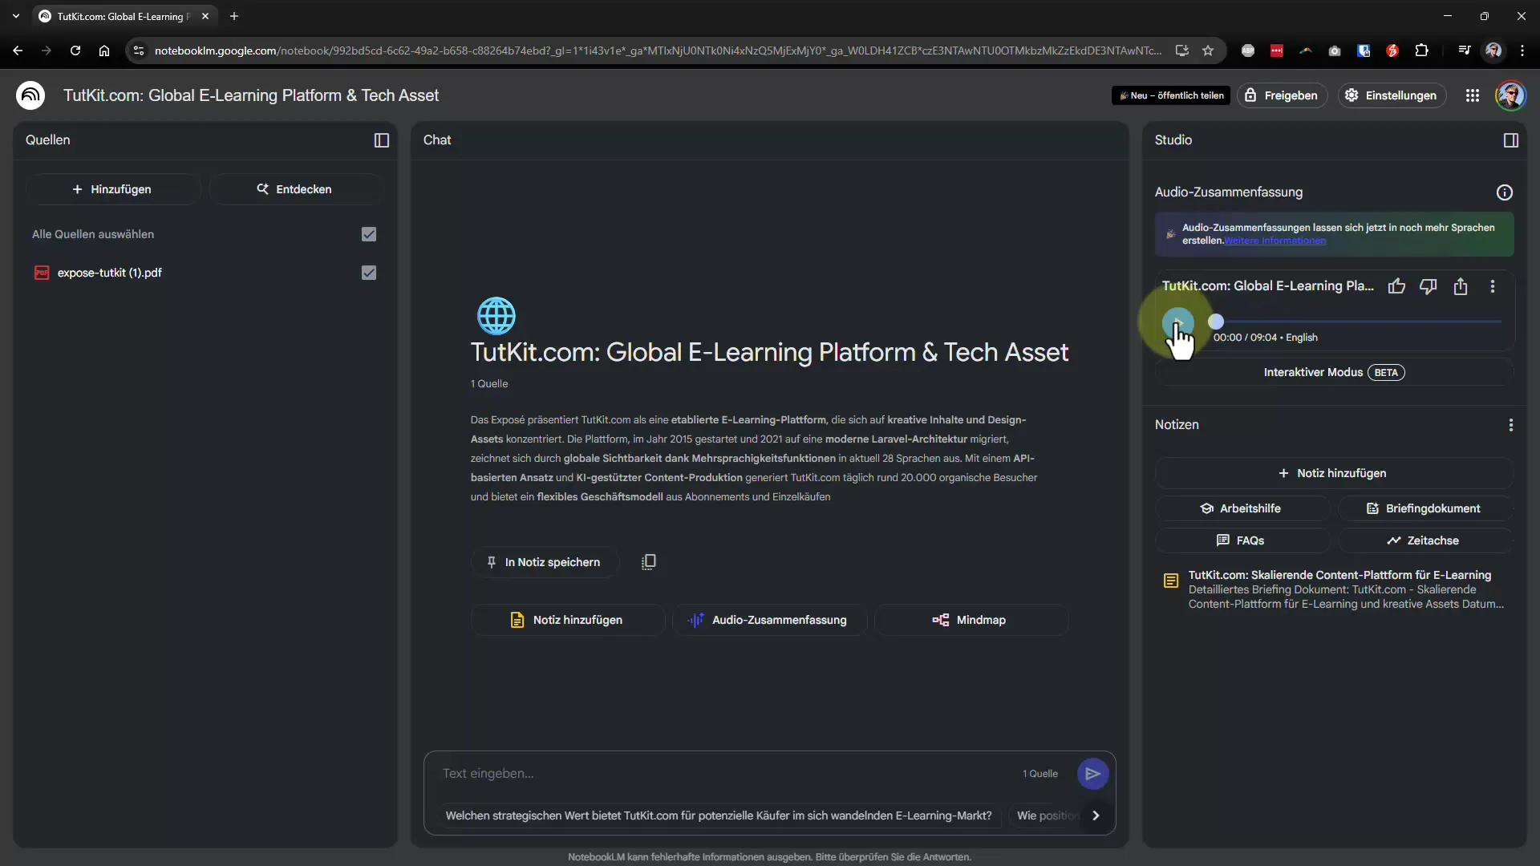1540x866 pixels.
Task: Share the audio overview
Action: (1461, 286)
